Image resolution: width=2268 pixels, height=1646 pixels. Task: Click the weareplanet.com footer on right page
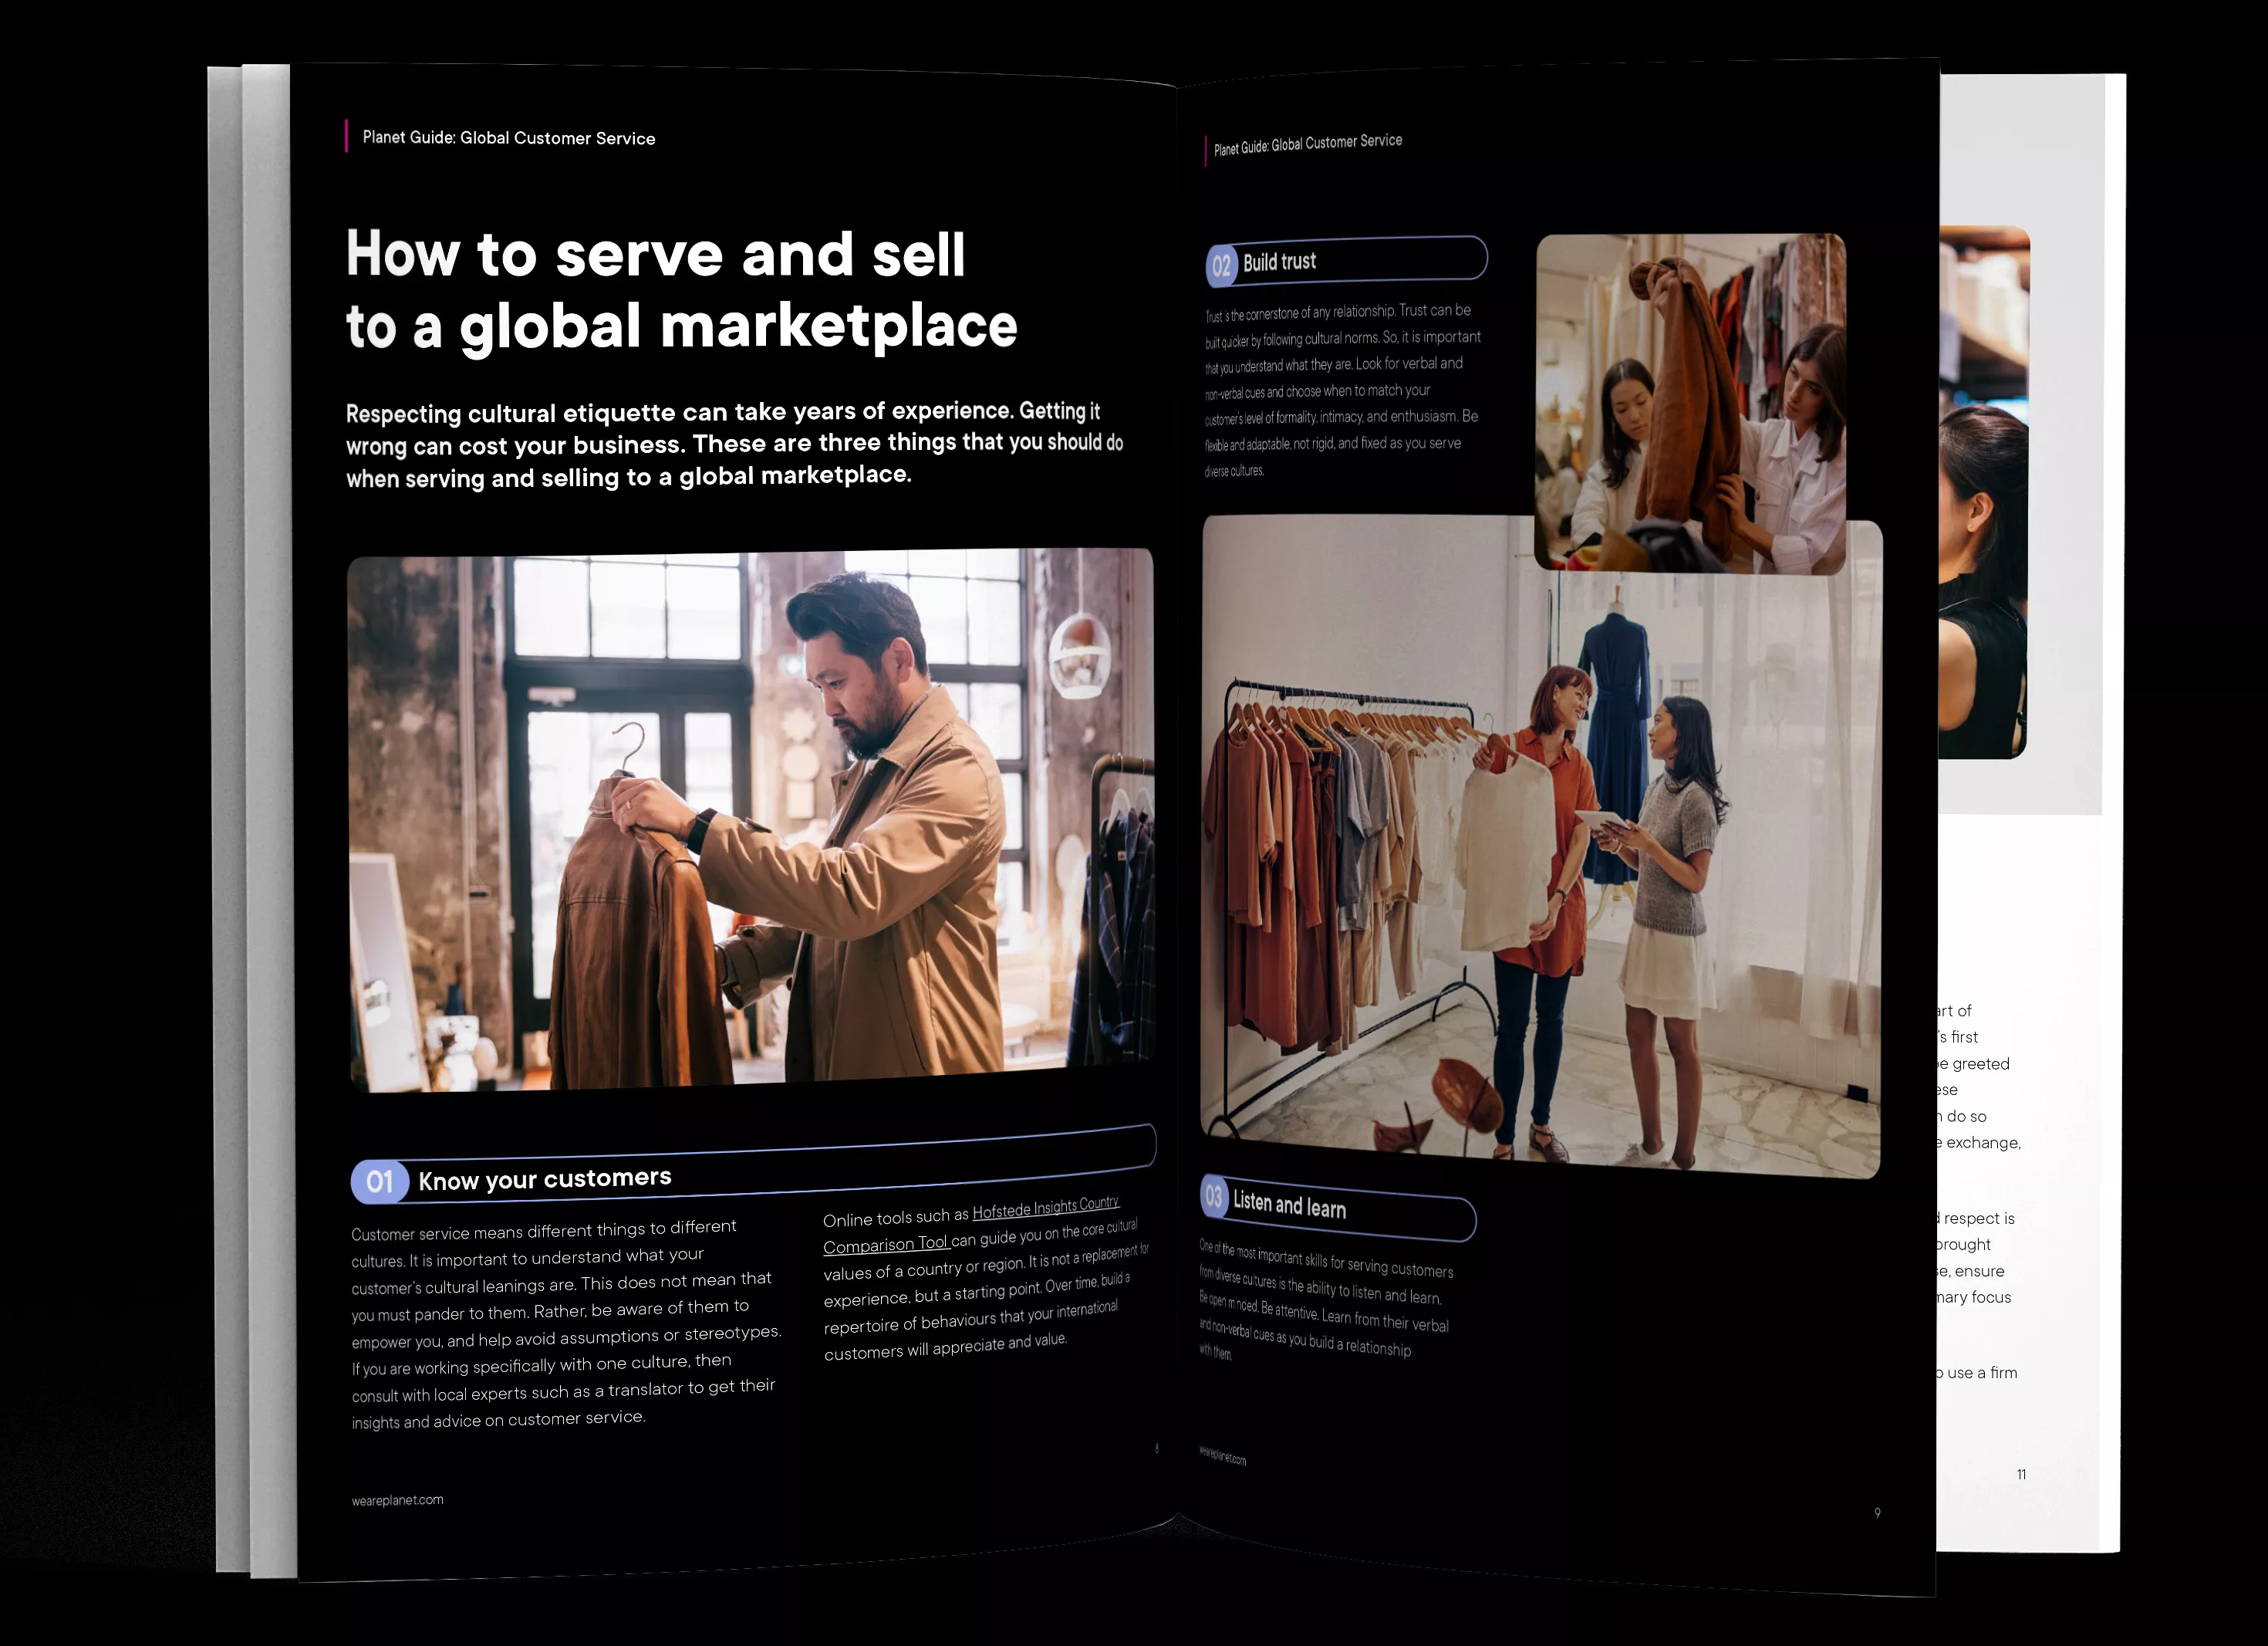click(x=1222, y=1456)
